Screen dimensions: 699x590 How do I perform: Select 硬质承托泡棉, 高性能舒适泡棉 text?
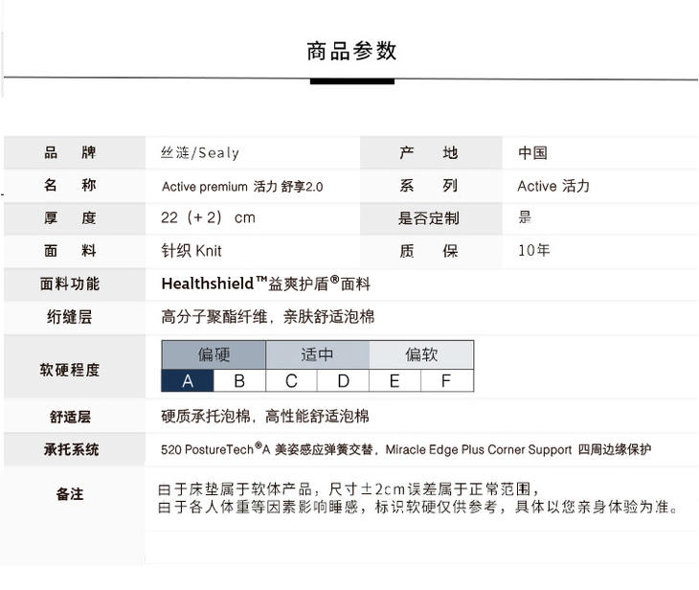pyautogui.click(x=265, y=416)
